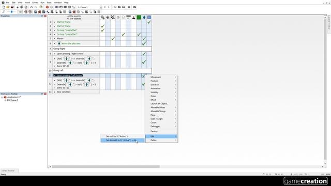This screenshot has height=186, width=331.
Task: Select the Timer object column icon
Action: point(118,17)
